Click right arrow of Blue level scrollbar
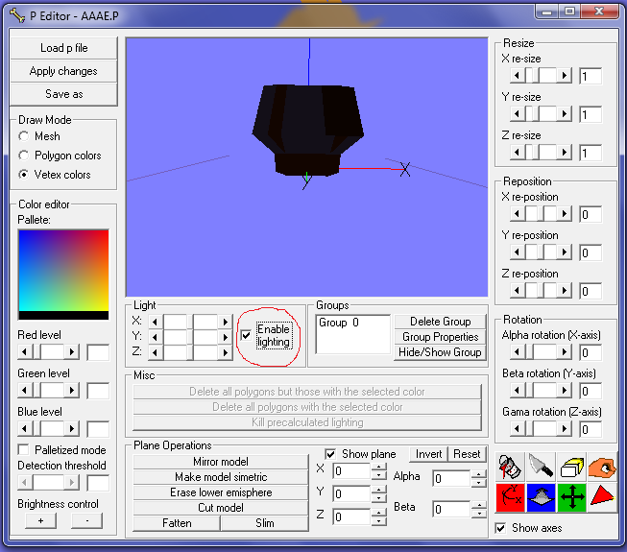This screenshot has width=627, height=552. click(x=72, y=429)
